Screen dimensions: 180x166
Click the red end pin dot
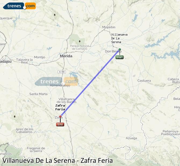60,116
